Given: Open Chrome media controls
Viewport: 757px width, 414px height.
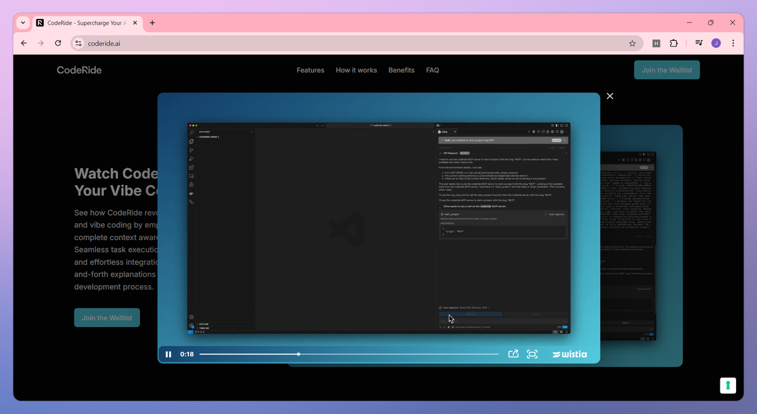Looking at the screenshot, I should click(699, 43).
